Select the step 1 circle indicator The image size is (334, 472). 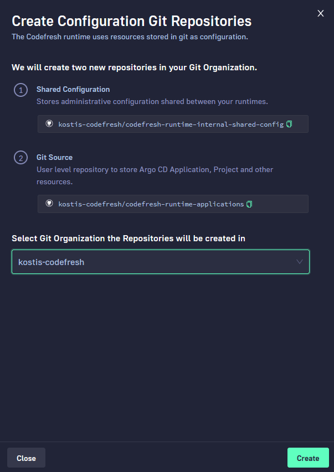pos(20,90)
